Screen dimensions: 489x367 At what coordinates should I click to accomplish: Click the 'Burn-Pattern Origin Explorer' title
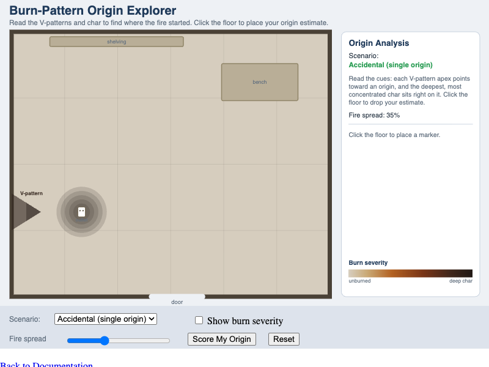coord(93,10)
